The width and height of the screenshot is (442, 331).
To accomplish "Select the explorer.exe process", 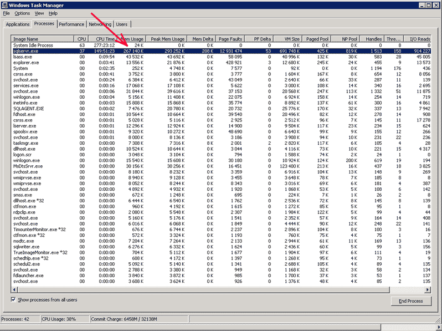I will (x=221, y=63).
